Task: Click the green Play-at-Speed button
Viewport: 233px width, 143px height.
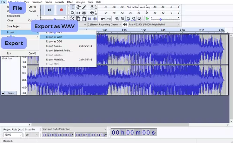Action: coord(147,19)
